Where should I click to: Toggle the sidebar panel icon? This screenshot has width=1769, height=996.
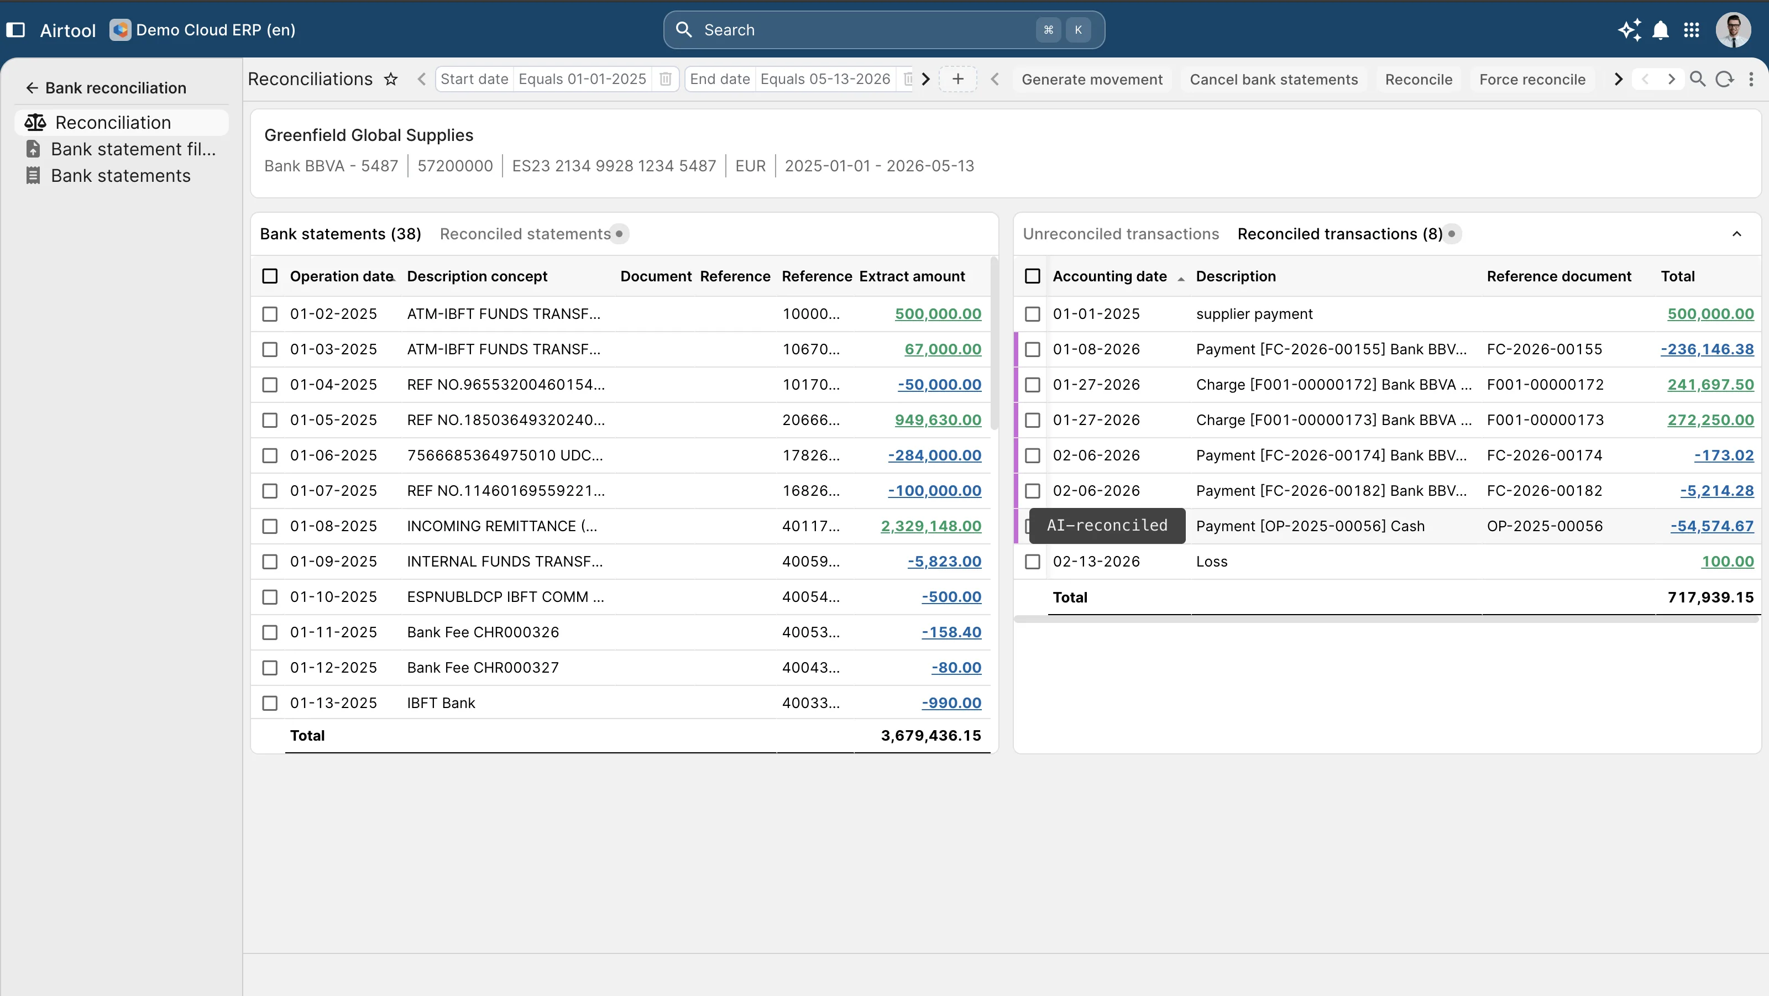point(15,29)
